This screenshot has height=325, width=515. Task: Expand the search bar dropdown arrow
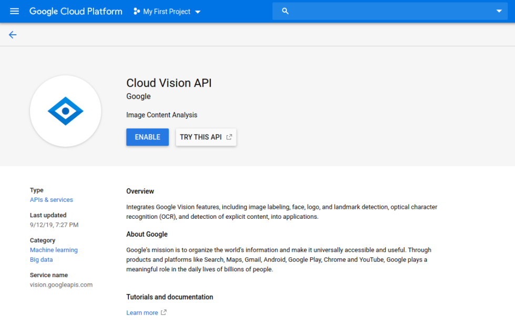pyautogui.click(x=499, y=11)
